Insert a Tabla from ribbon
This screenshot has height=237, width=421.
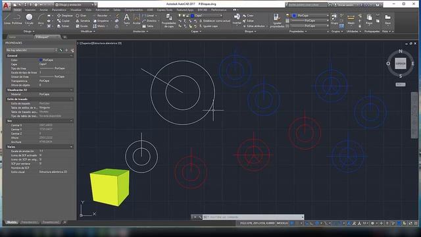[x=148, y=26]
